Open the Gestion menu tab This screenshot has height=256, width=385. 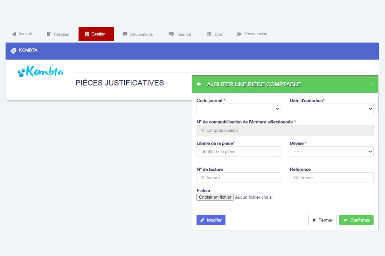[x=96, y=34]
